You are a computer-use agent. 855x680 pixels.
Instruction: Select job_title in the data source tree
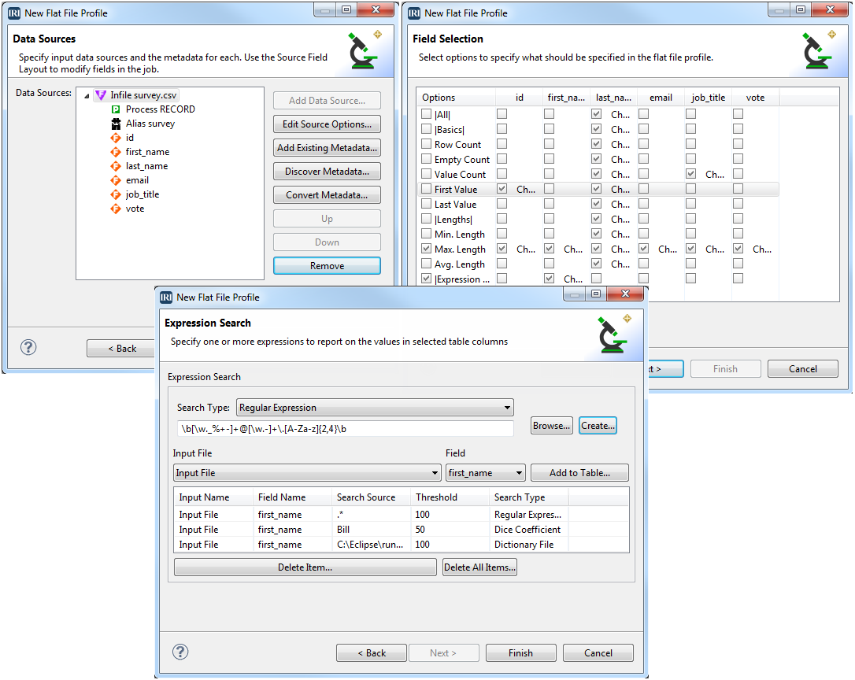[142, 194]
